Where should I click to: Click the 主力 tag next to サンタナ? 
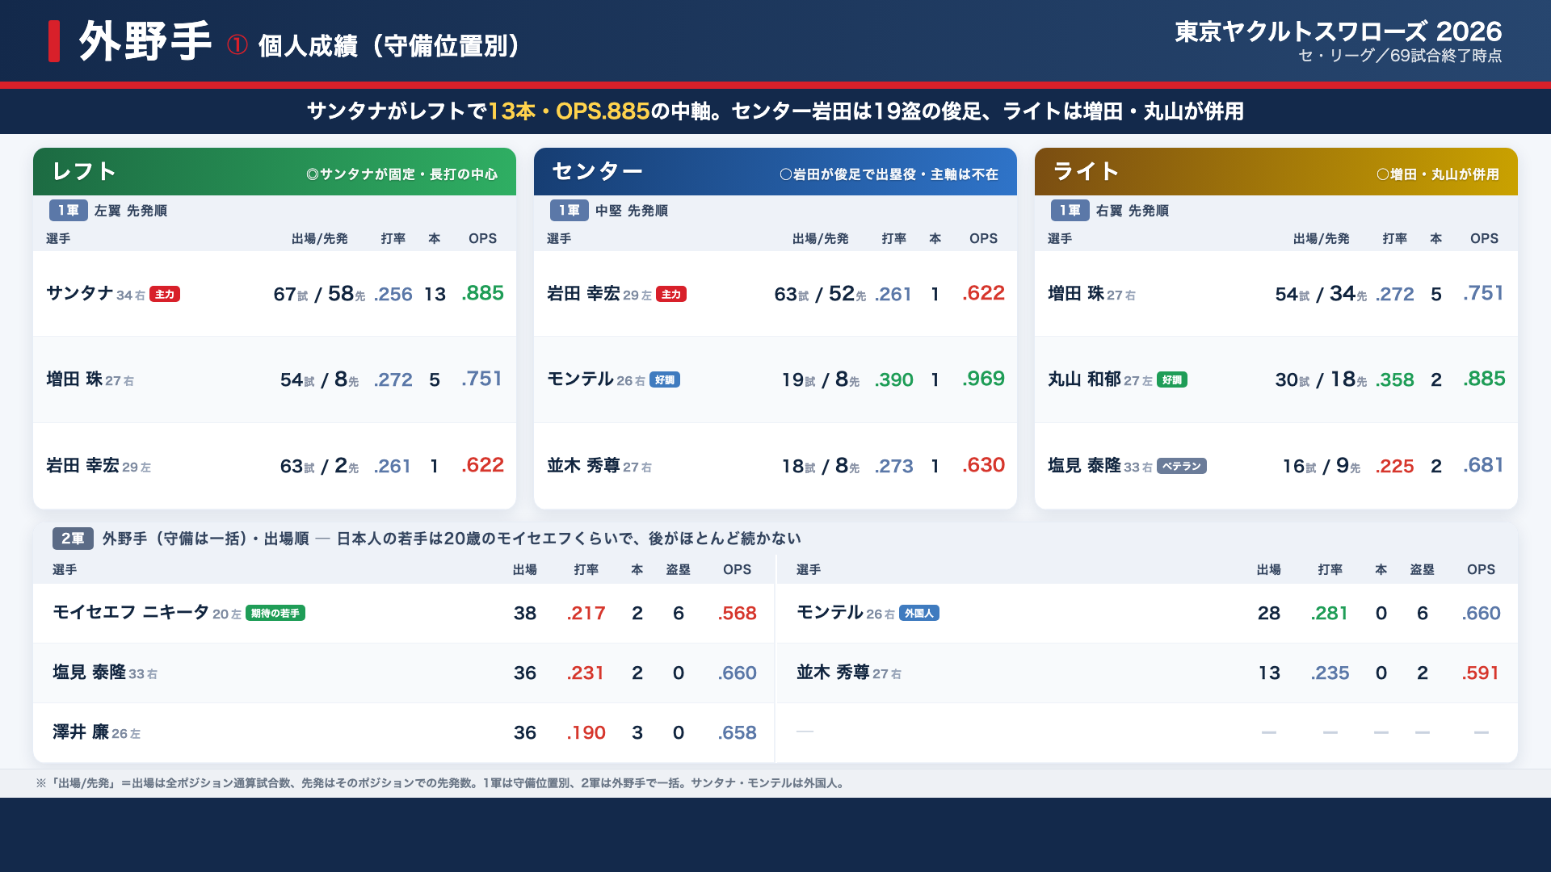pos(165,295)
